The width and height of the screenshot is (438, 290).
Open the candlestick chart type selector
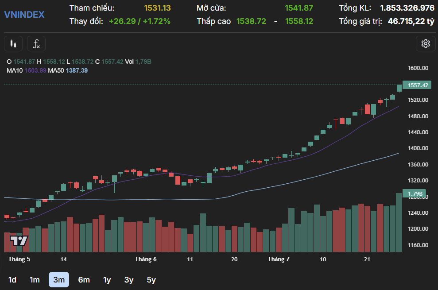(13, 44)
